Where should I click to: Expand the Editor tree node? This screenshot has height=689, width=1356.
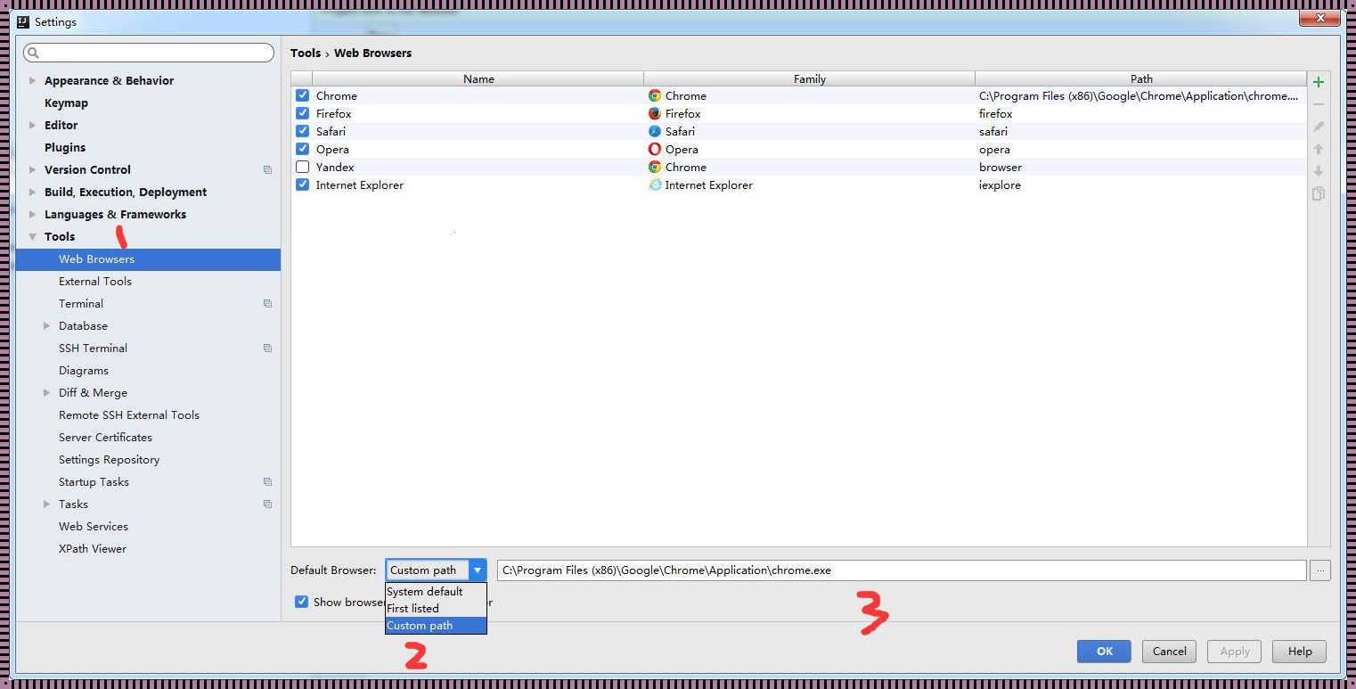(x=33, y=125)
